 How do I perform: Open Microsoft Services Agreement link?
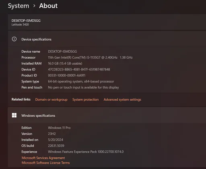pyautogui.click(x=43, y=158)
